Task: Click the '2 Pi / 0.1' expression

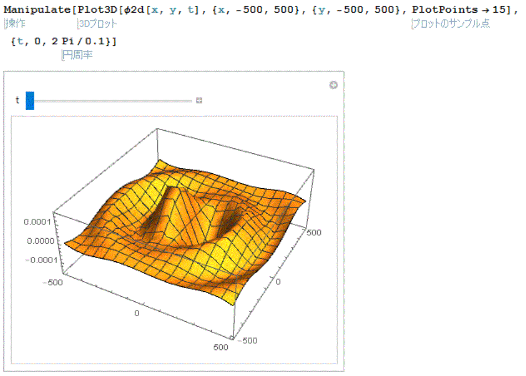Action: pos(78,41)
